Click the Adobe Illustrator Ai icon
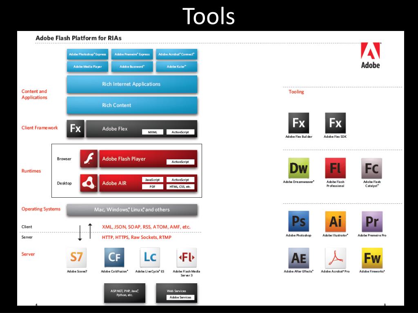This screenshot has width=418, height=313. [336, 221]
